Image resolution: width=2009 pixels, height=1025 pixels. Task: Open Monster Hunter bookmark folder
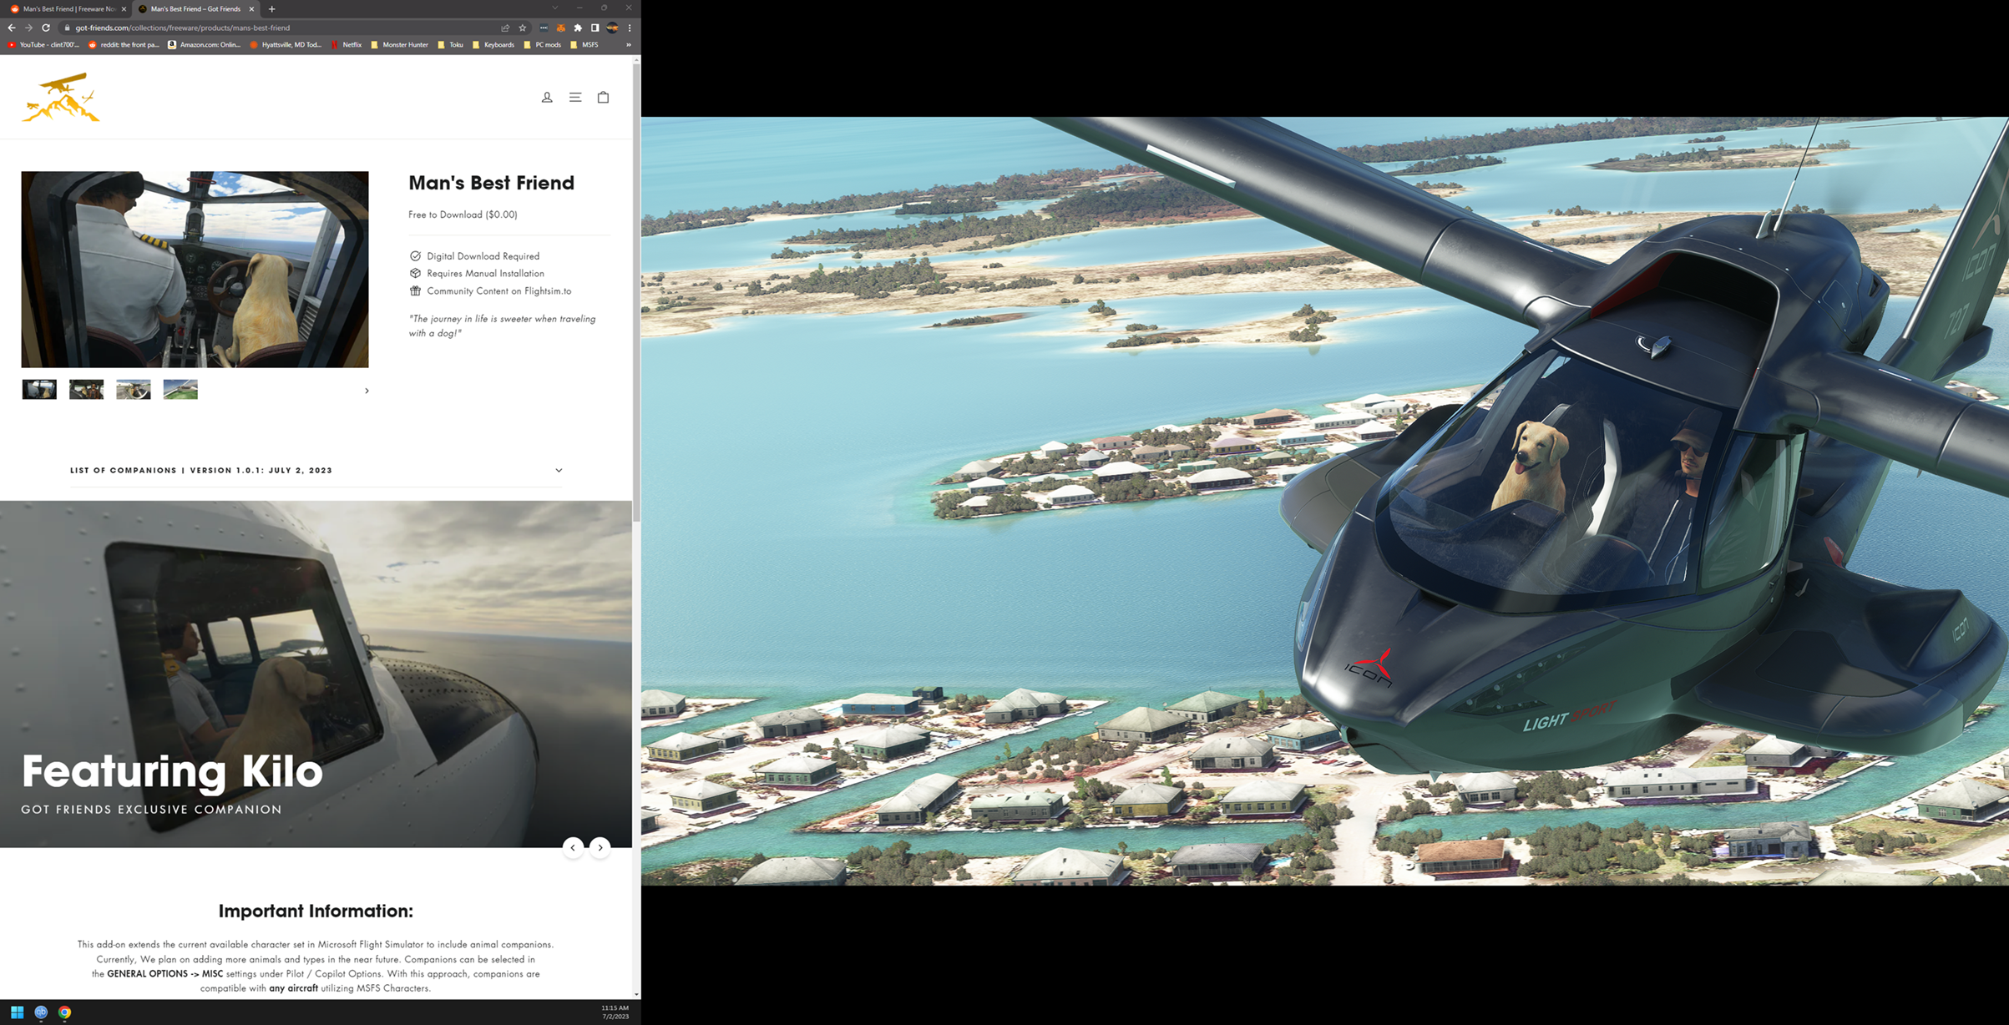point(400,45)
